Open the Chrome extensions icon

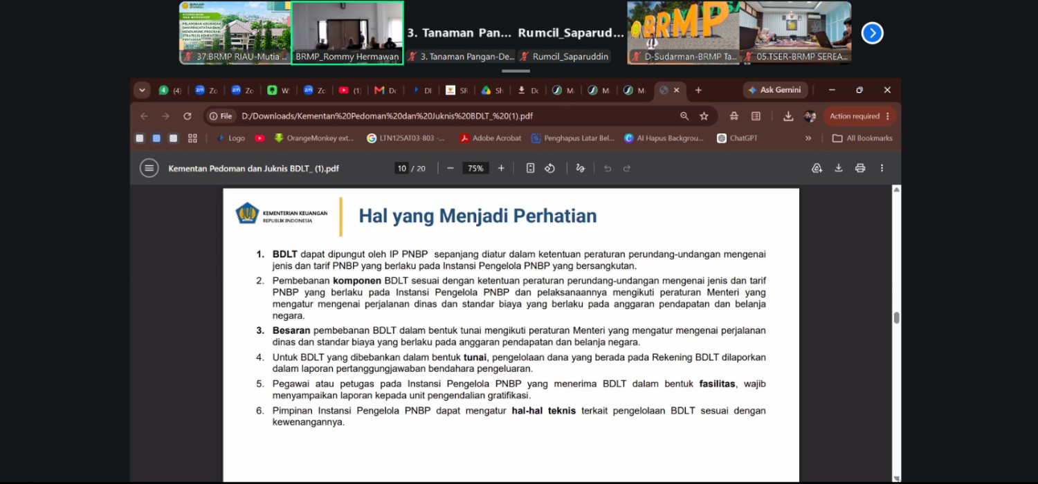[x=734, y=116]
